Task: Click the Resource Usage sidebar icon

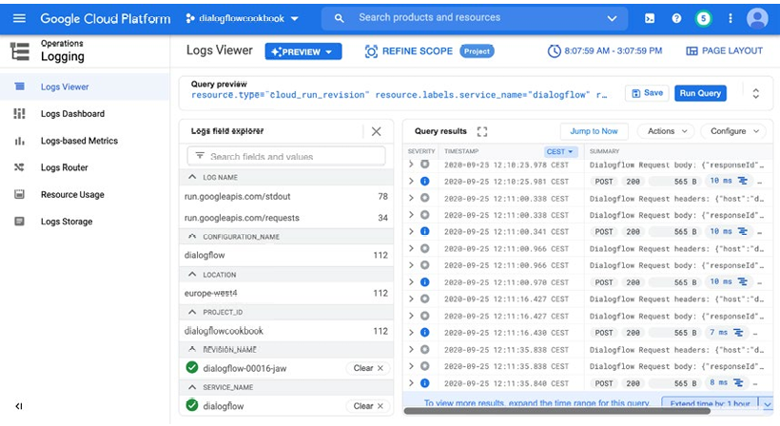Action: 19,194
